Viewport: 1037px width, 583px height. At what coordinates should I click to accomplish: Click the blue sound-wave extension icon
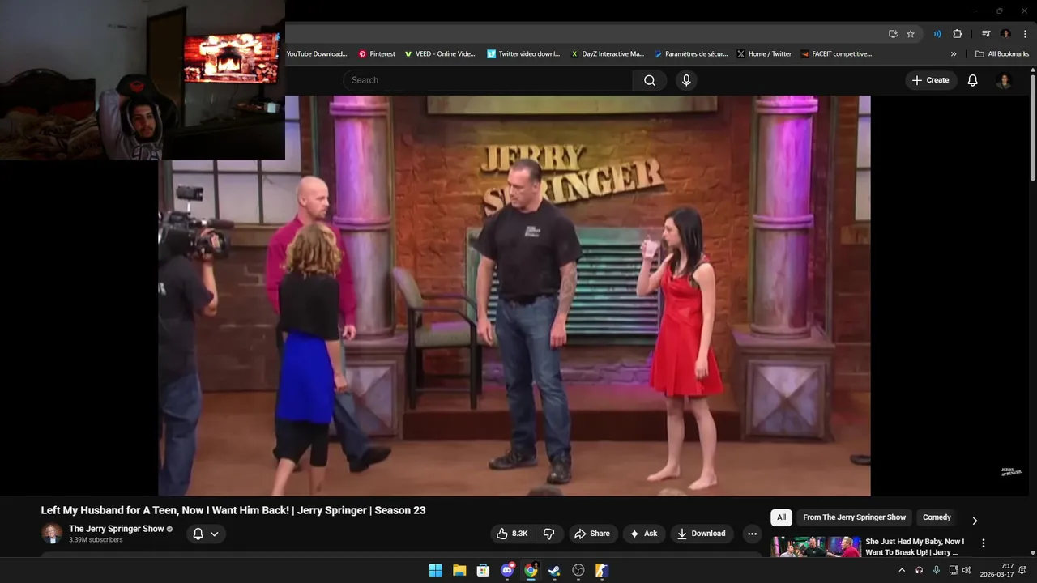[937, 34]
